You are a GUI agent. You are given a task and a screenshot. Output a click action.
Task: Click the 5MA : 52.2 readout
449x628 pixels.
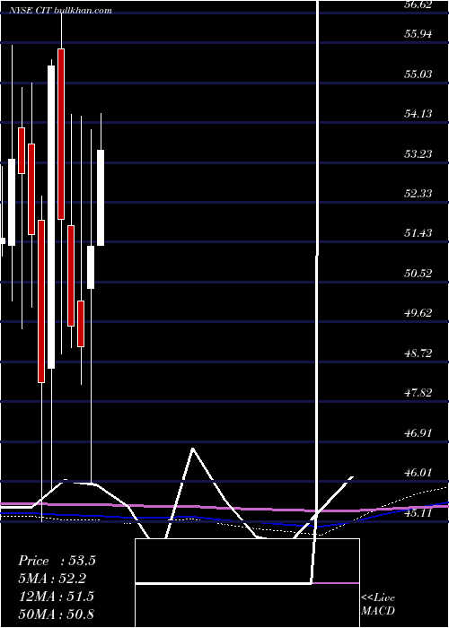tap(52, 579)
